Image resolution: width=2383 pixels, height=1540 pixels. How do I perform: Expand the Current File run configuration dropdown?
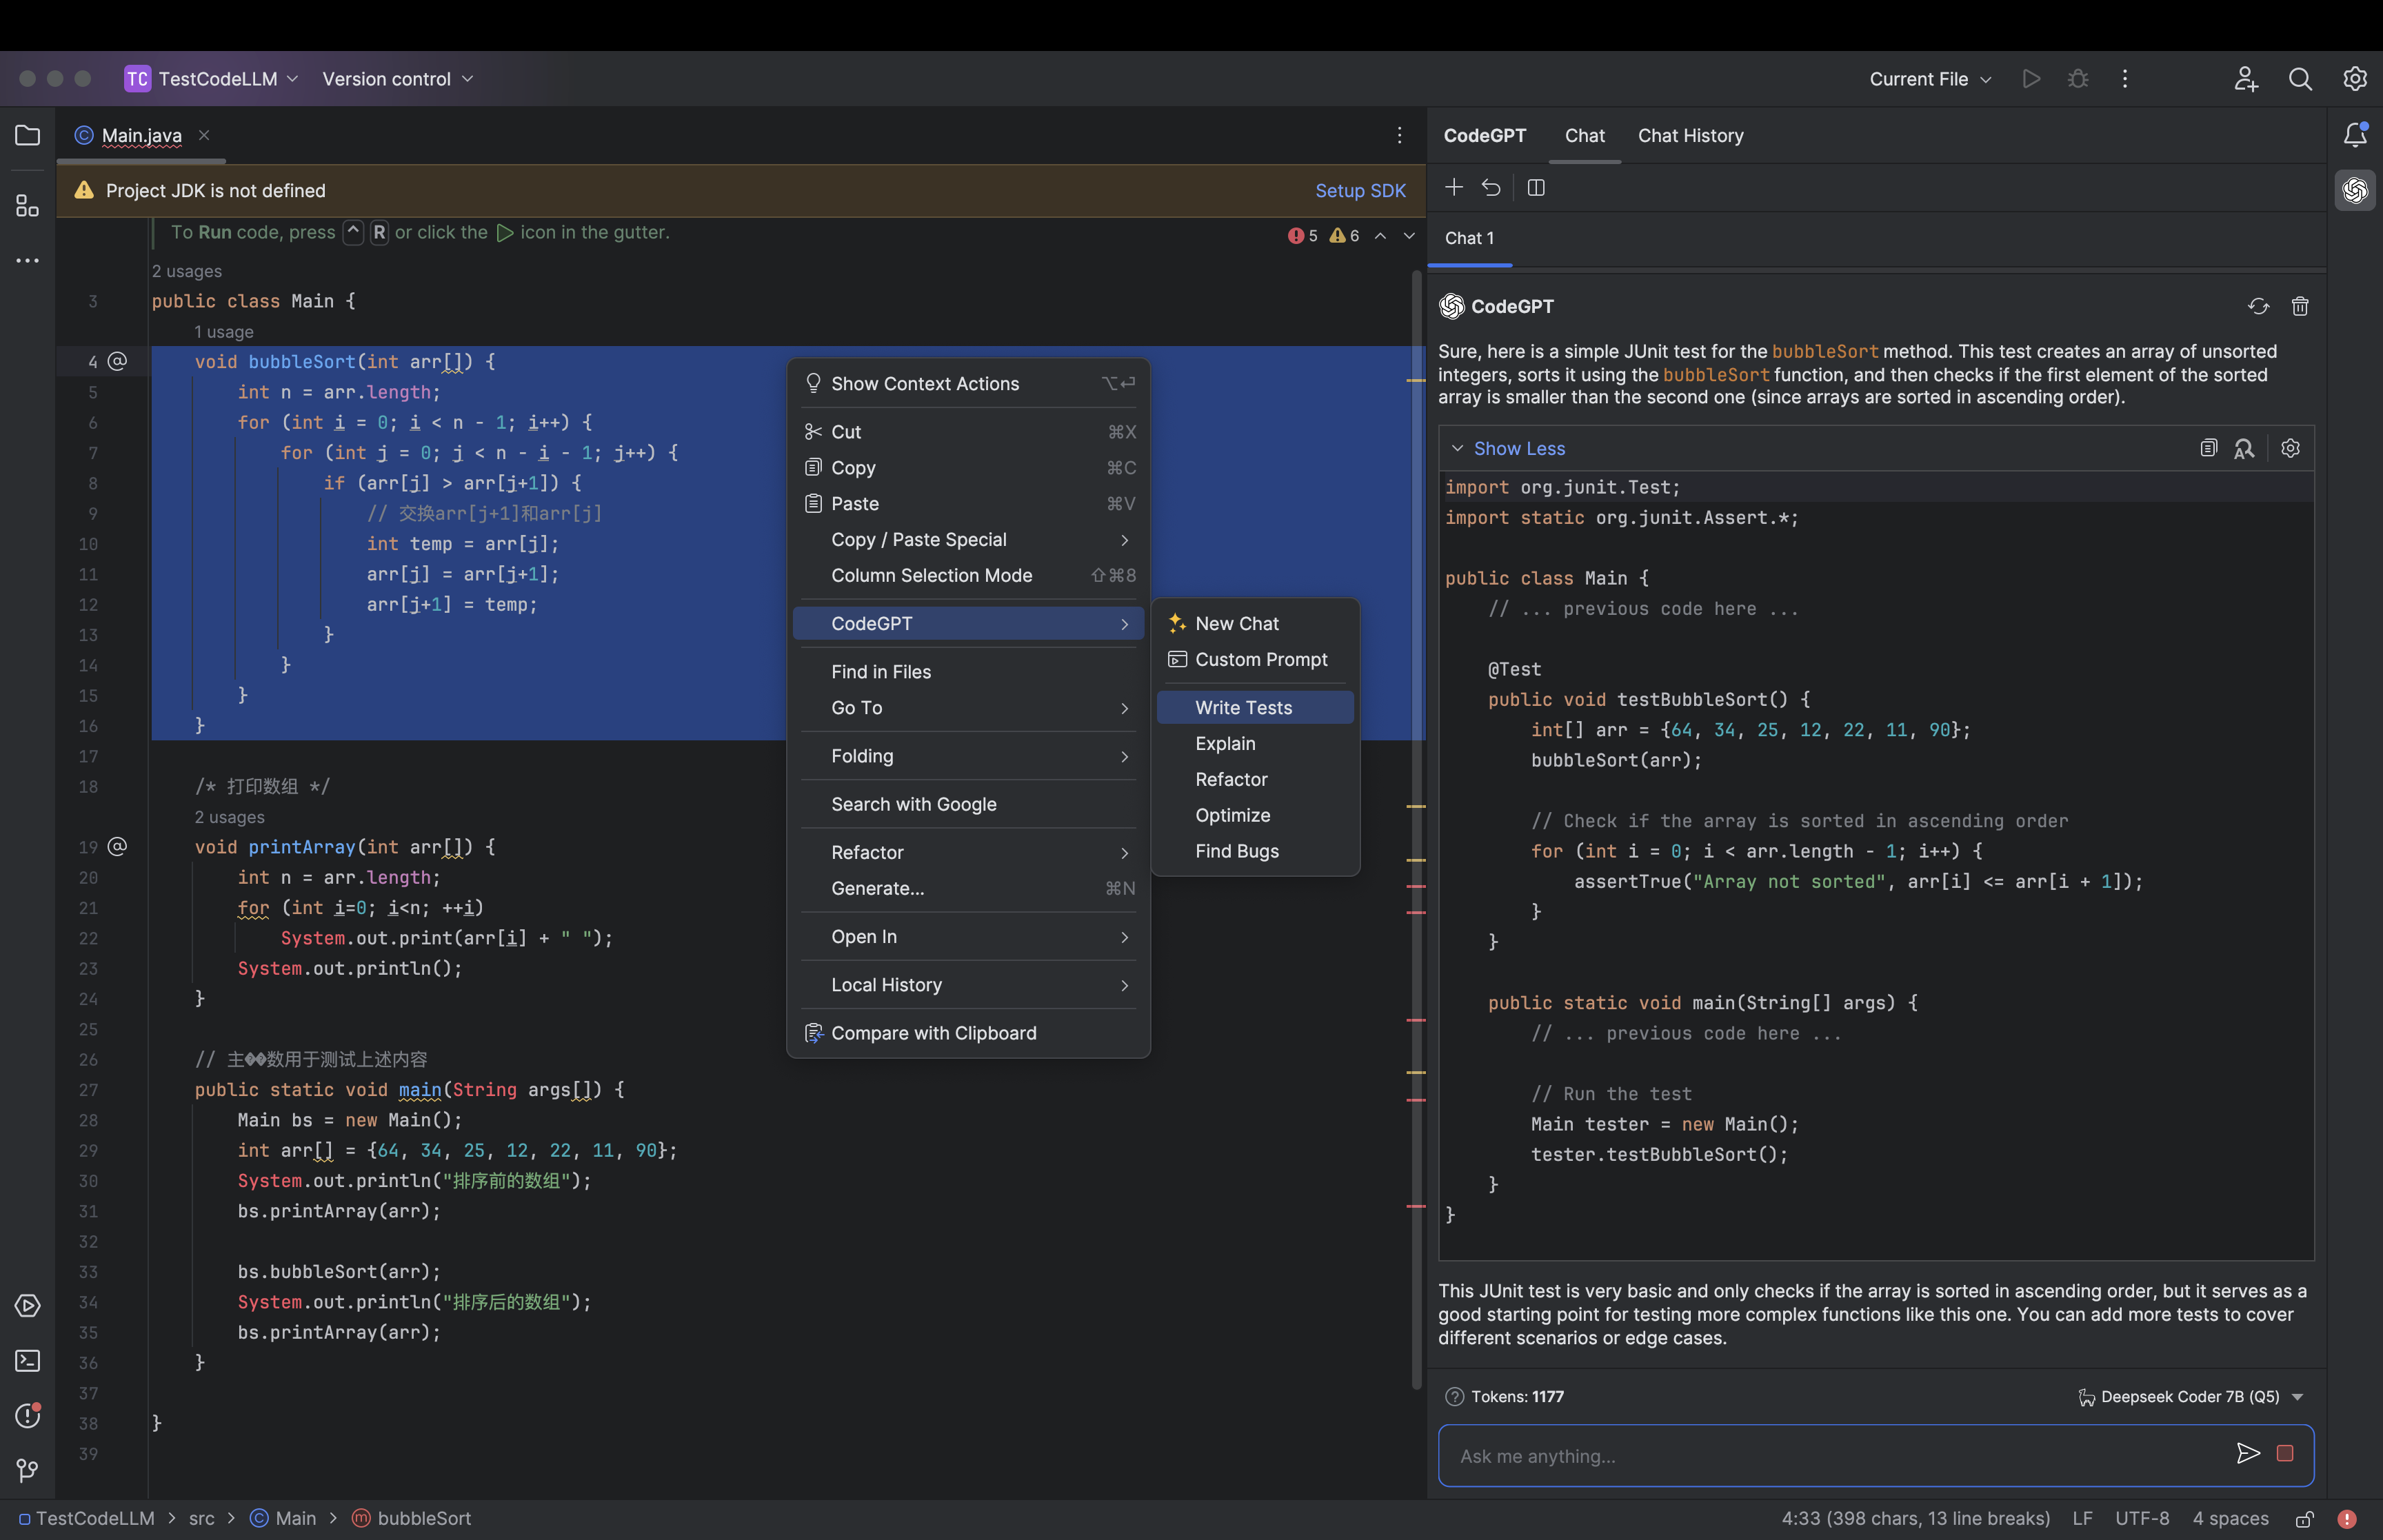pyautogui.click(x=1930, y=79)
